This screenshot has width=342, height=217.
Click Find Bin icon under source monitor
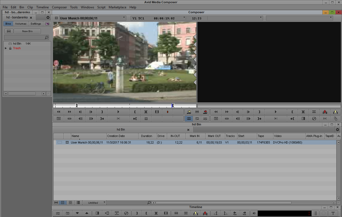(58, 119)
